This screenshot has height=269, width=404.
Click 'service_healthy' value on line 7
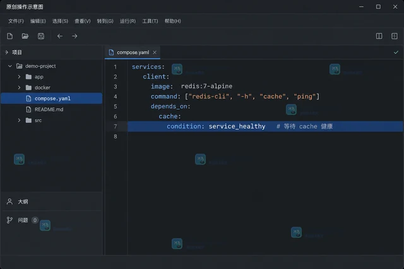pyautogui.click(x=237, y=126)
